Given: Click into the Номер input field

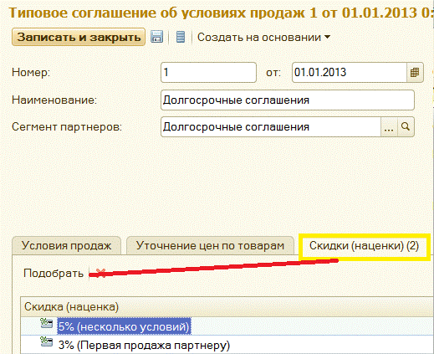Looking at the screenshot, I should [208, 73].
